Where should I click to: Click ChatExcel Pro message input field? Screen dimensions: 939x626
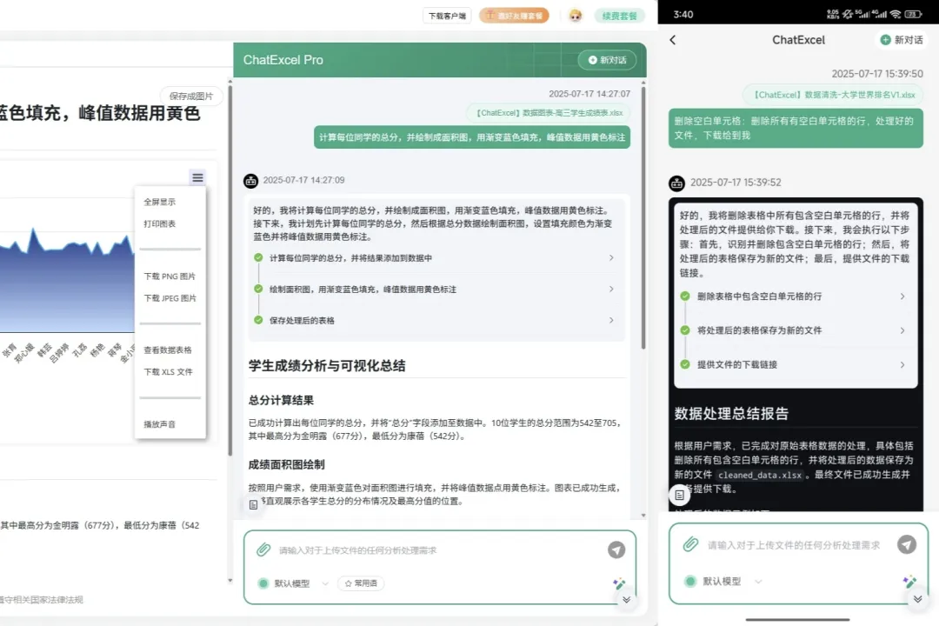coord(440,549)
